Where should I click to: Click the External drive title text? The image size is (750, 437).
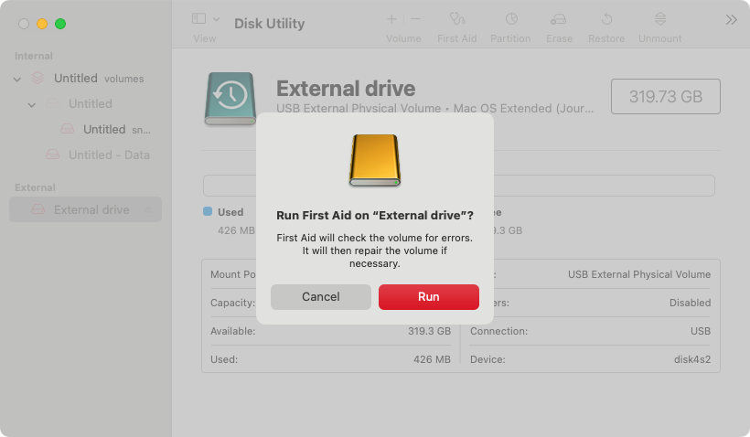346,89
